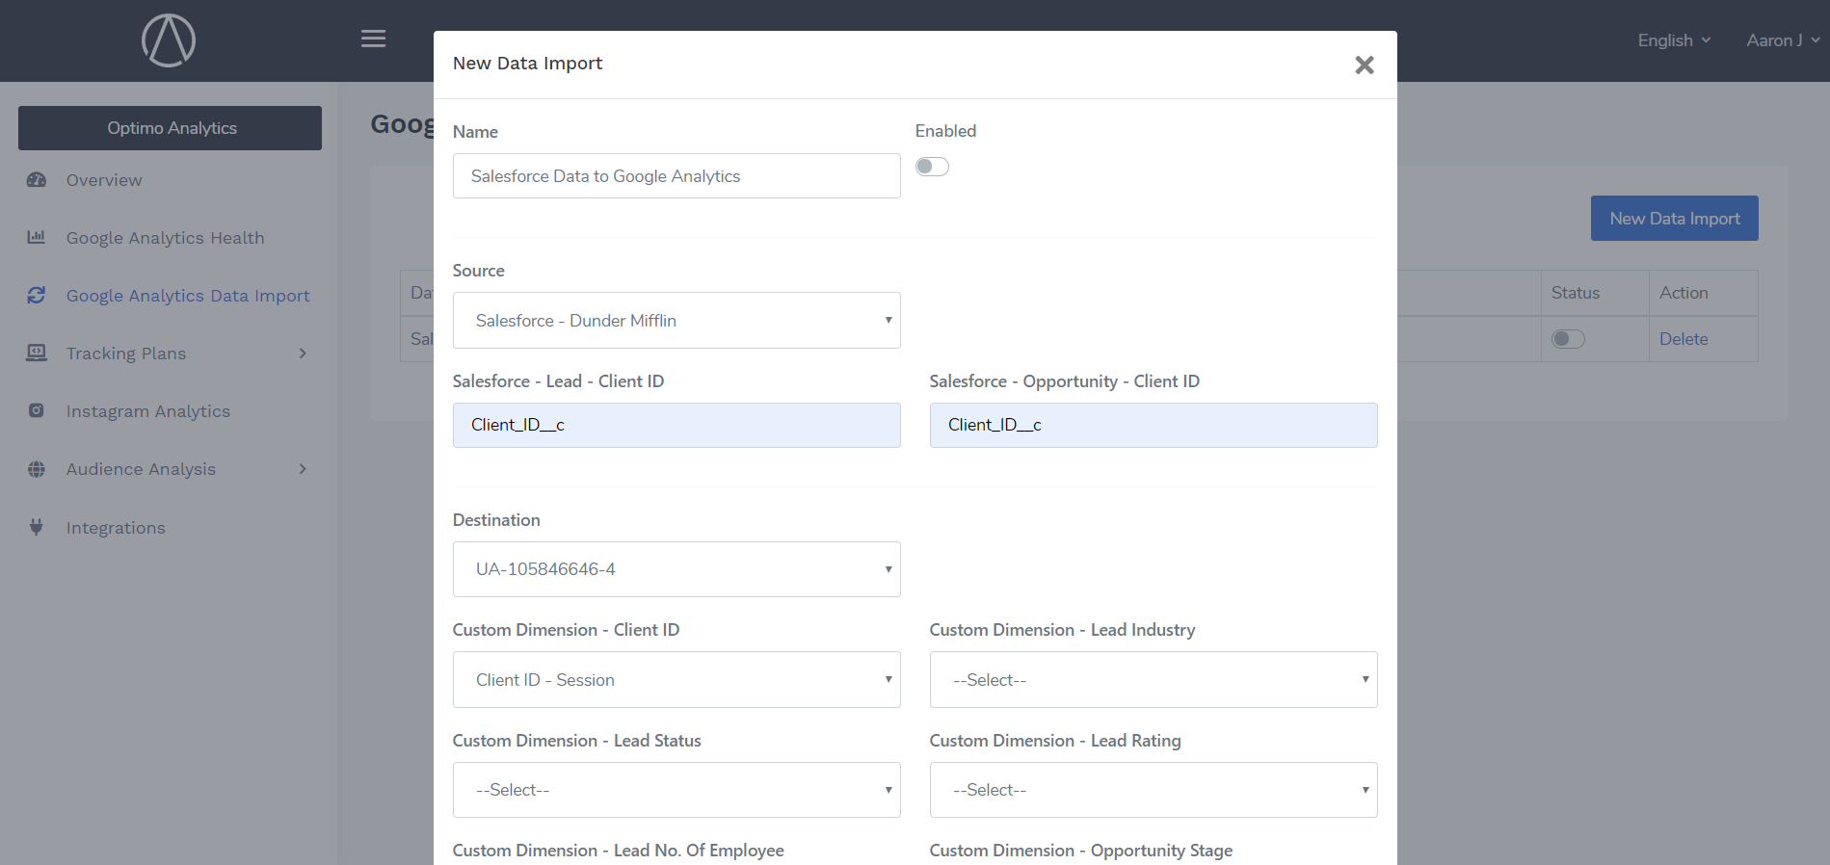Image resolution: width=1830 pixels, height=865 pixels.
Task: Click the Audience Analysis label
Action: pos(141,469)
